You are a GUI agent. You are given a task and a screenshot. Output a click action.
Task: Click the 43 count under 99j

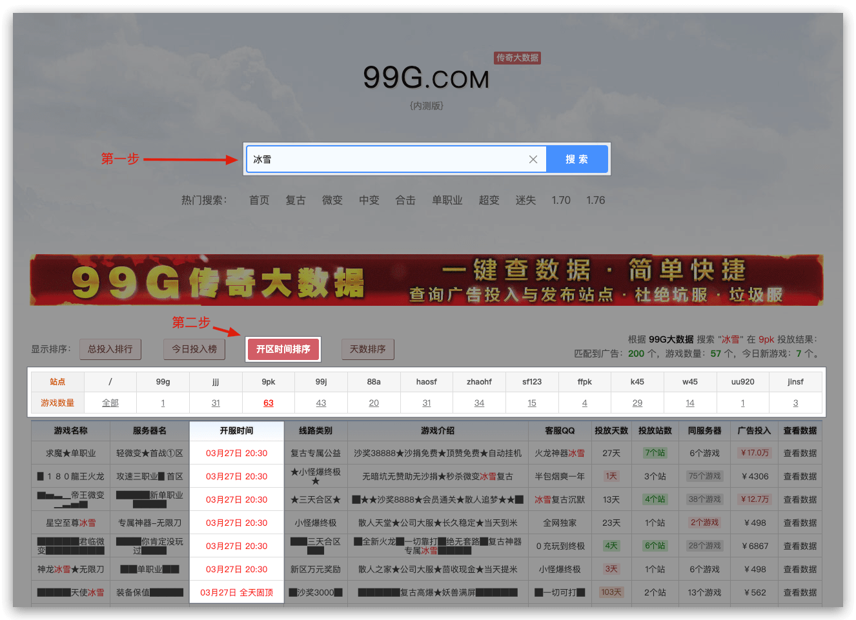point(321,403)
